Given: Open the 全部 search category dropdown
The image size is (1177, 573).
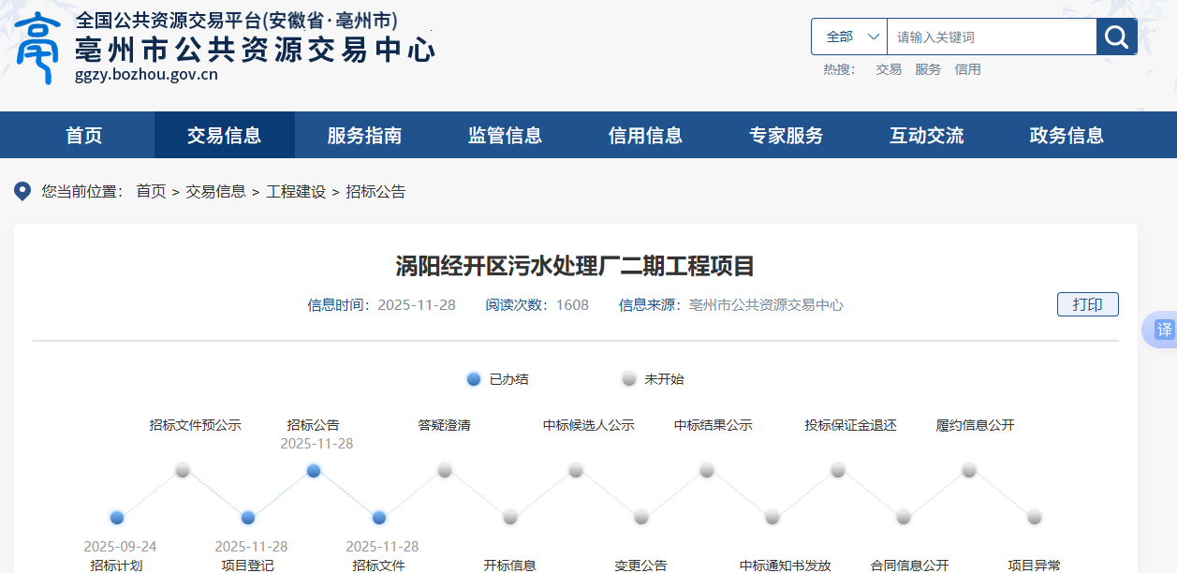Looking at the screenshot, I should [x=849, y=37].
